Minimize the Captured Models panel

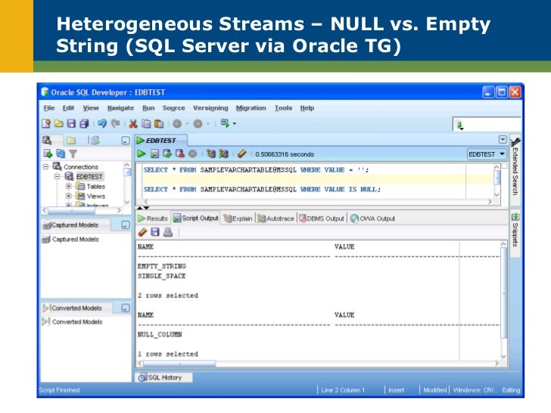(126, 225)
